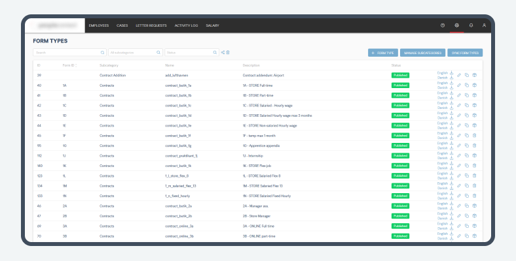
Task: Click the help icon in top bar
Action: point(443,25)
